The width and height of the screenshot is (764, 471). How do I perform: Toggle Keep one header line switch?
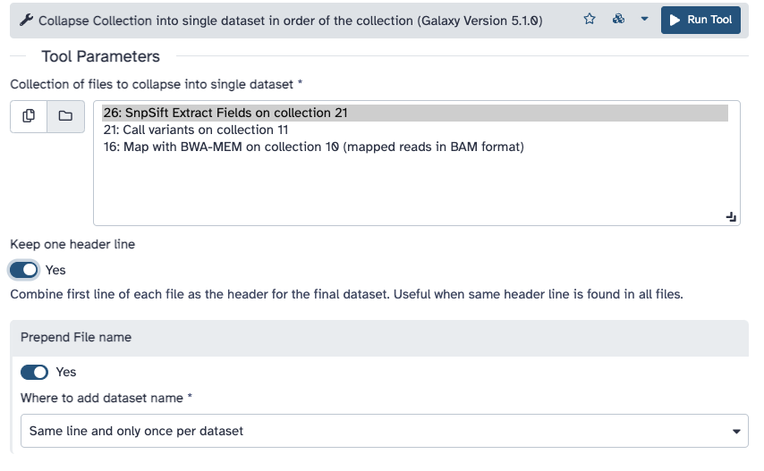[x=24, y=270]
